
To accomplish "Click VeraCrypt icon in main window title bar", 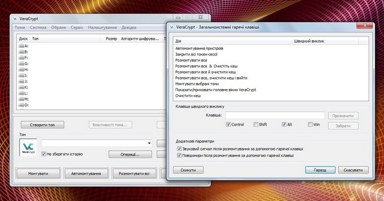I will click(15, 19).
